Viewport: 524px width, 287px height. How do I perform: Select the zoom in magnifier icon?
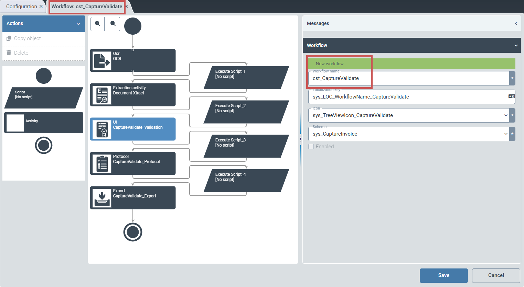click(x=97, y=24)
